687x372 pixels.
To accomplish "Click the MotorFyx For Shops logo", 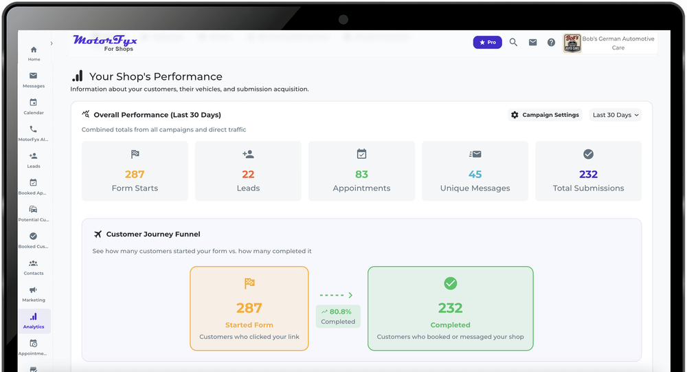I will 105,43.
